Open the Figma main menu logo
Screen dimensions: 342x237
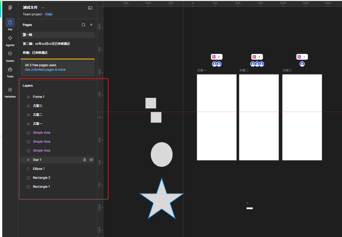click(10, 8)
